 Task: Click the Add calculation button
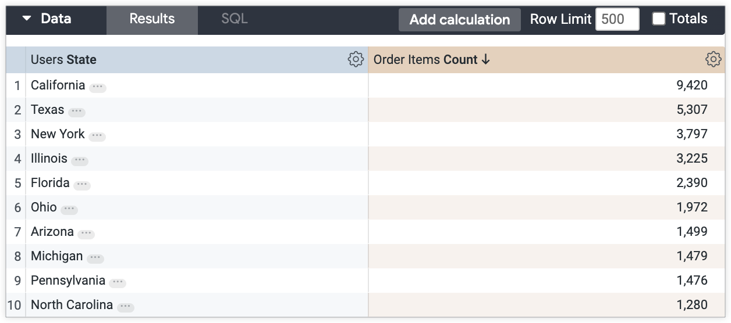point(459,19)
